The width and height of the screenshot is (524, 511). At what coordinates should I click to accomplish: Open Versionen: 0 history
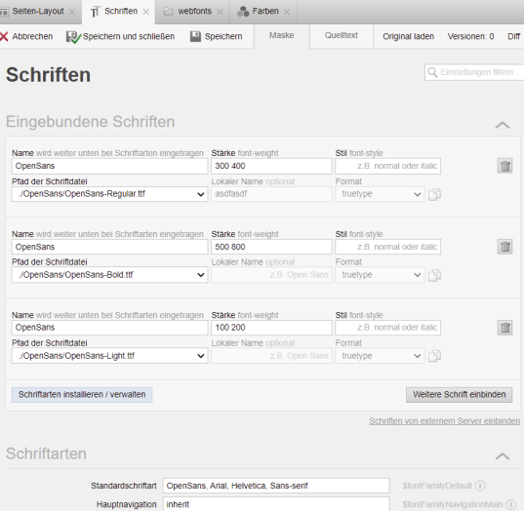pos(470,36)
